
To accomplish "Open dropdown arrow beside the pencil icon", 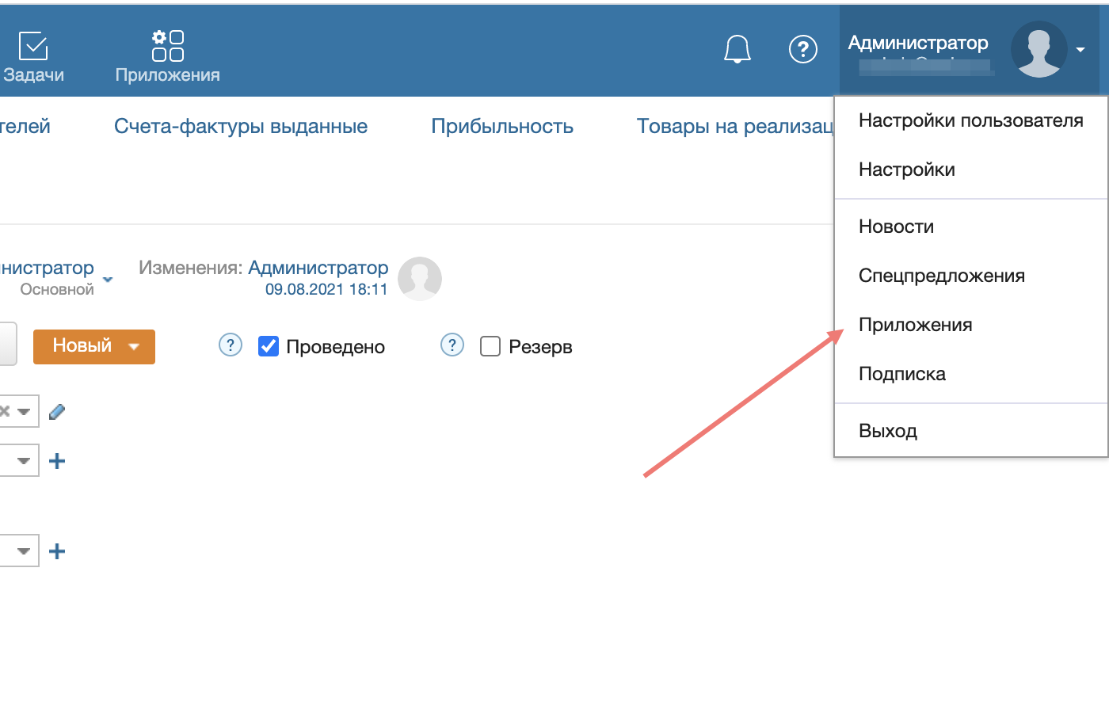I will tap(25, 411).
